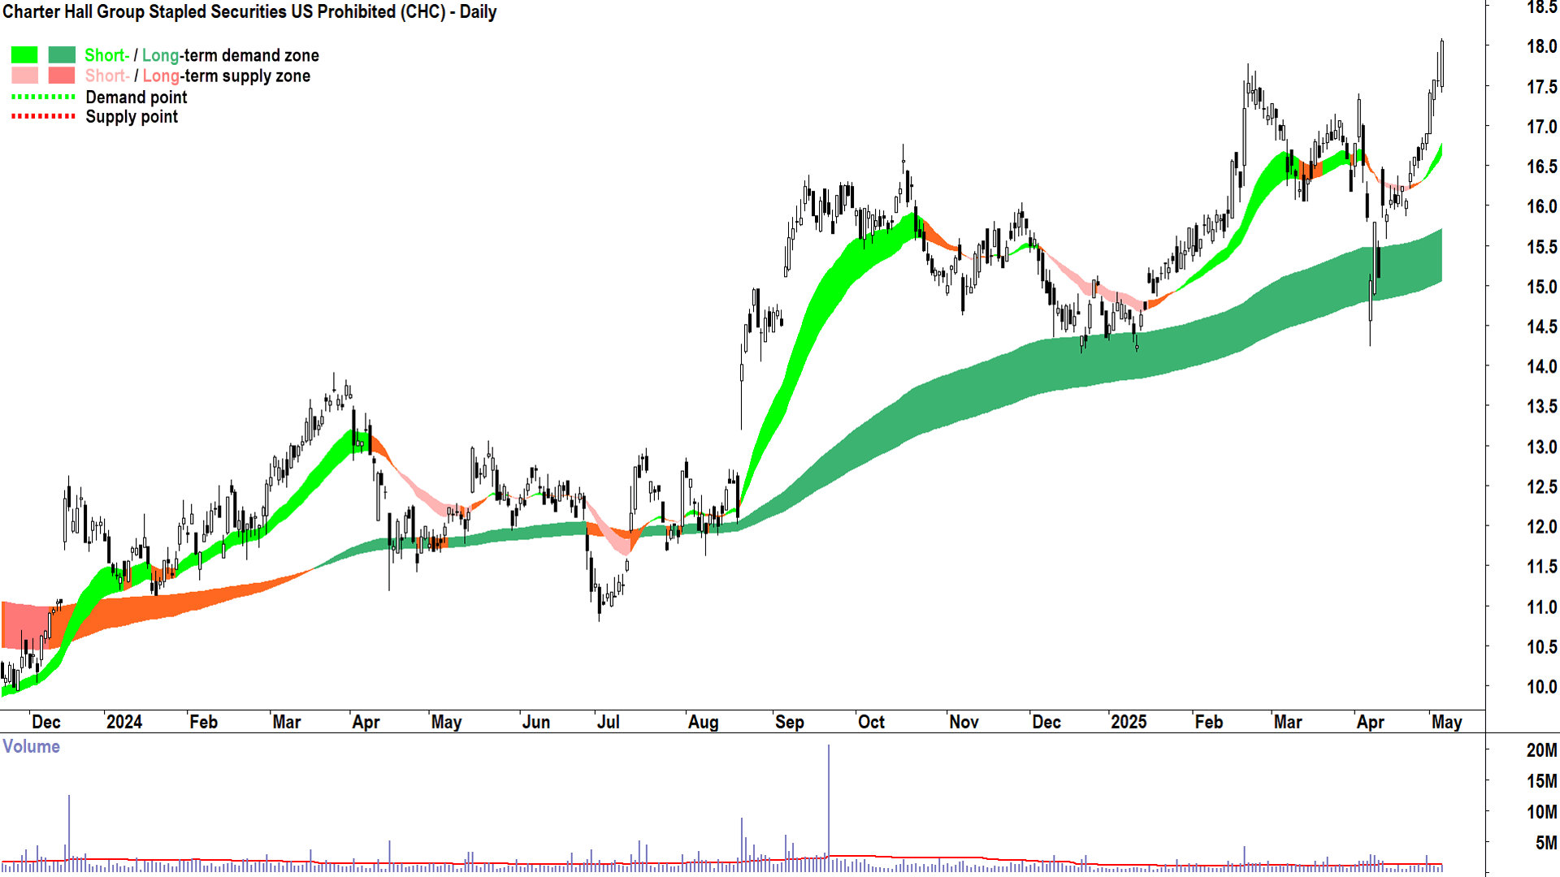The width and height of the screenshot is (1560, 877).
Task: Click the tallest volume spike bar
Action: click(x=829, y=804)
